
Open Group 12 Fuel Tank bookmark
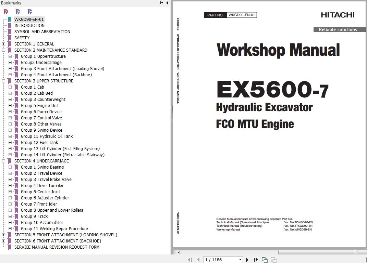click(x=39, y=143)
